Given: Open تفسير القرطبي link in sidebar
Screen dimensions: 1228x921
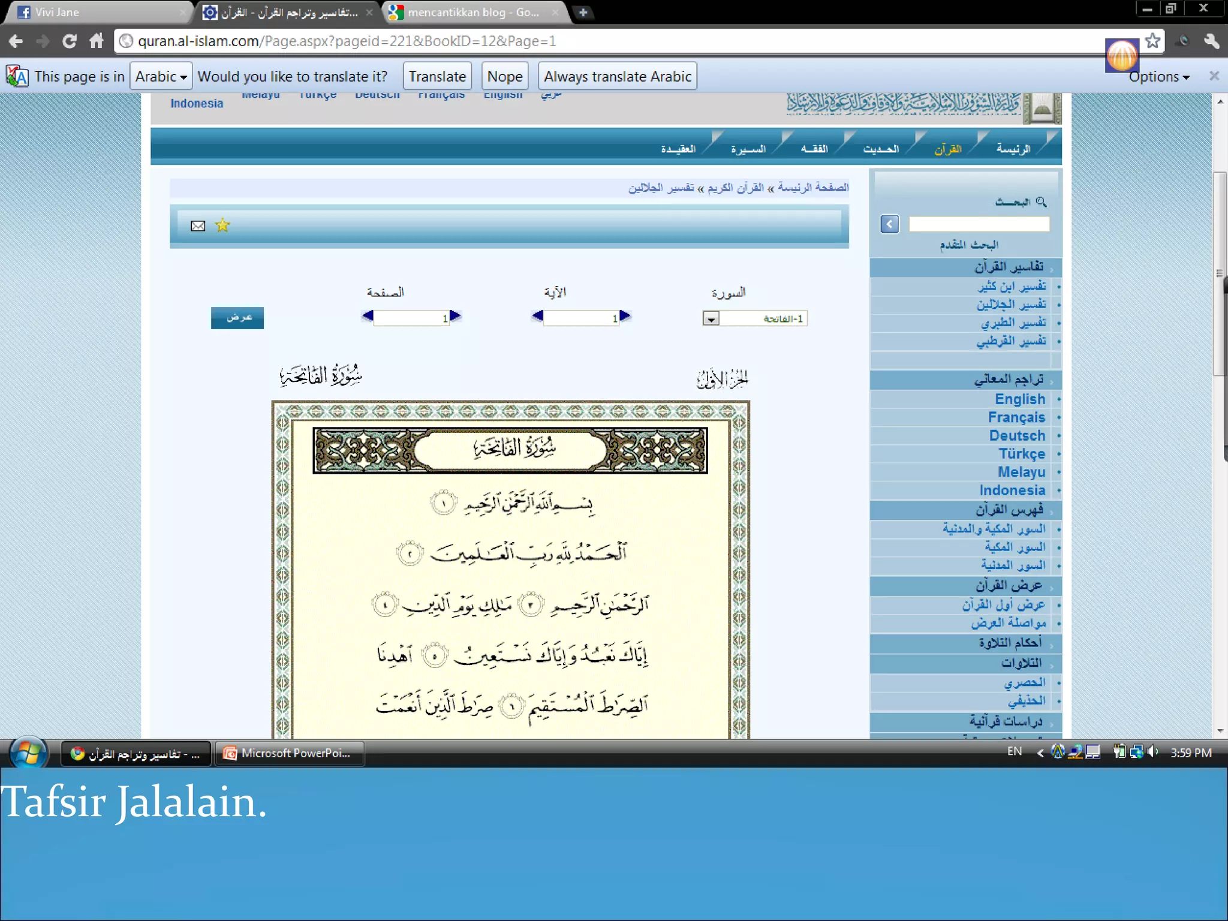Looking at the screenshot, I should pyautogui.click(x=1011, y=341).
